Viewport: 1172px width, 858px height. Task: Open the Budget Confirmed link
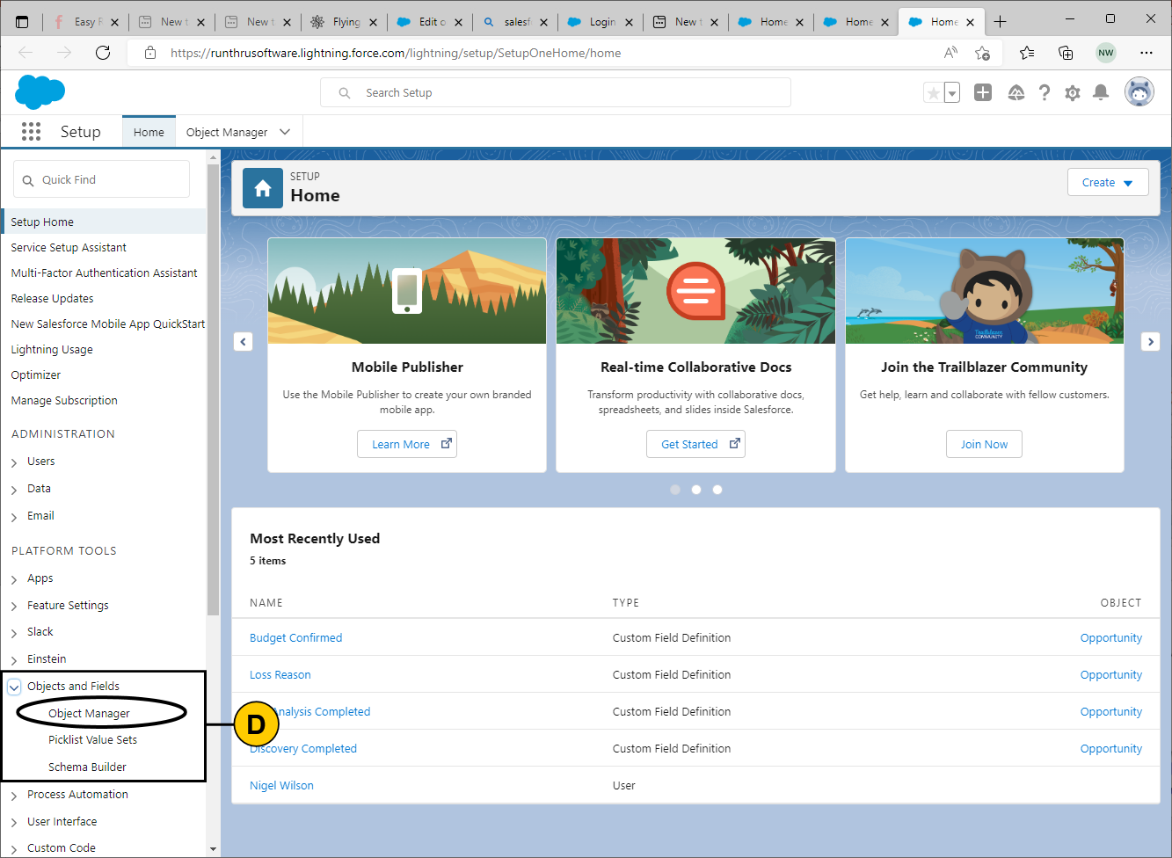(x=295, y=638)
